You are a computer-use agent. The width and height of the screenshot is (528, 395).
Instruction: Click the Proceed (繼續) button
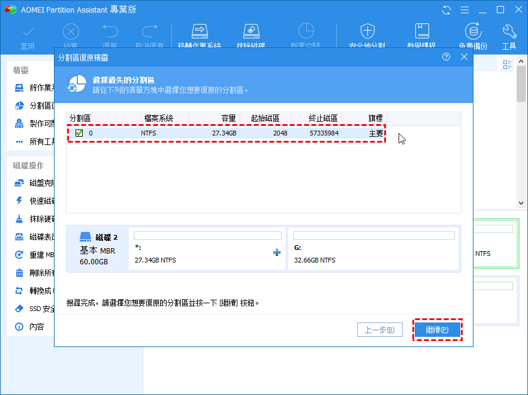(438, 330)
